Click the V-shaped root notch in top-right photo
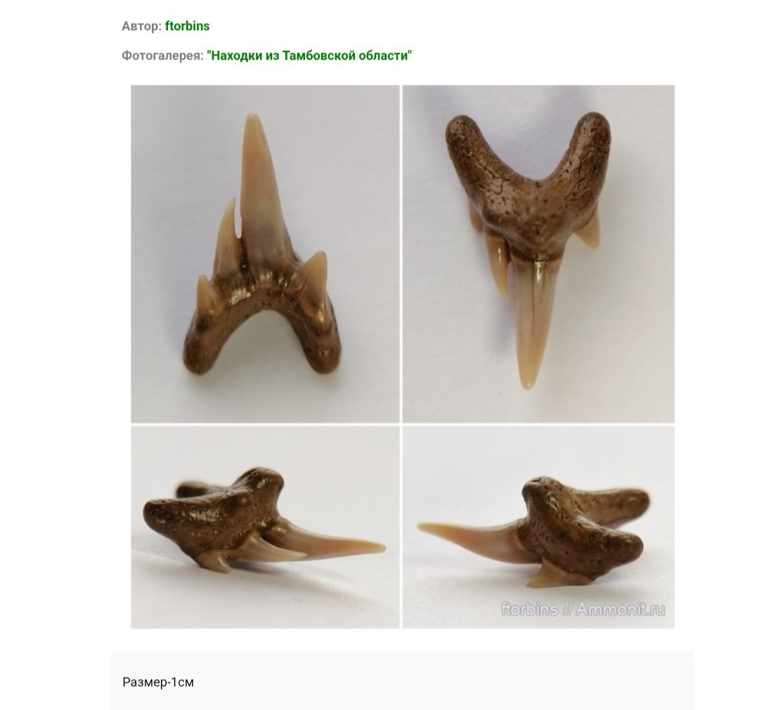Viewport: 759px width, 710px height. pos(536,183)
